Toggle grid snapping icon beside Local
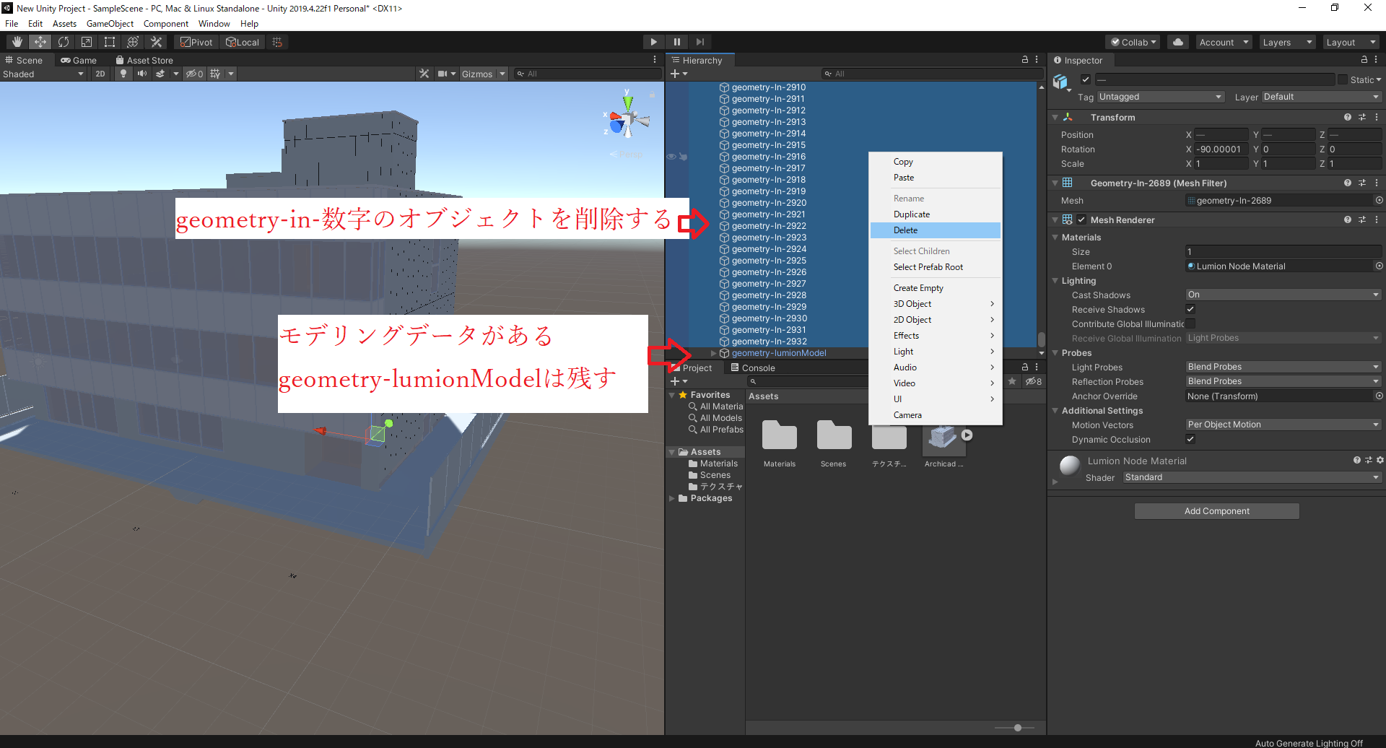The image size is (1386, 748). coord(277,42)
